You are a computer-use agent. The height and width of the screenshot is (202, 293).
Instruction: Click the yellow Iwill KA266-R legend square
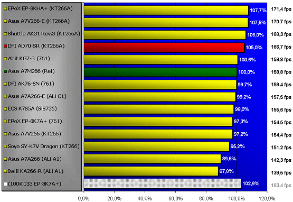click(x=5, y=171)
